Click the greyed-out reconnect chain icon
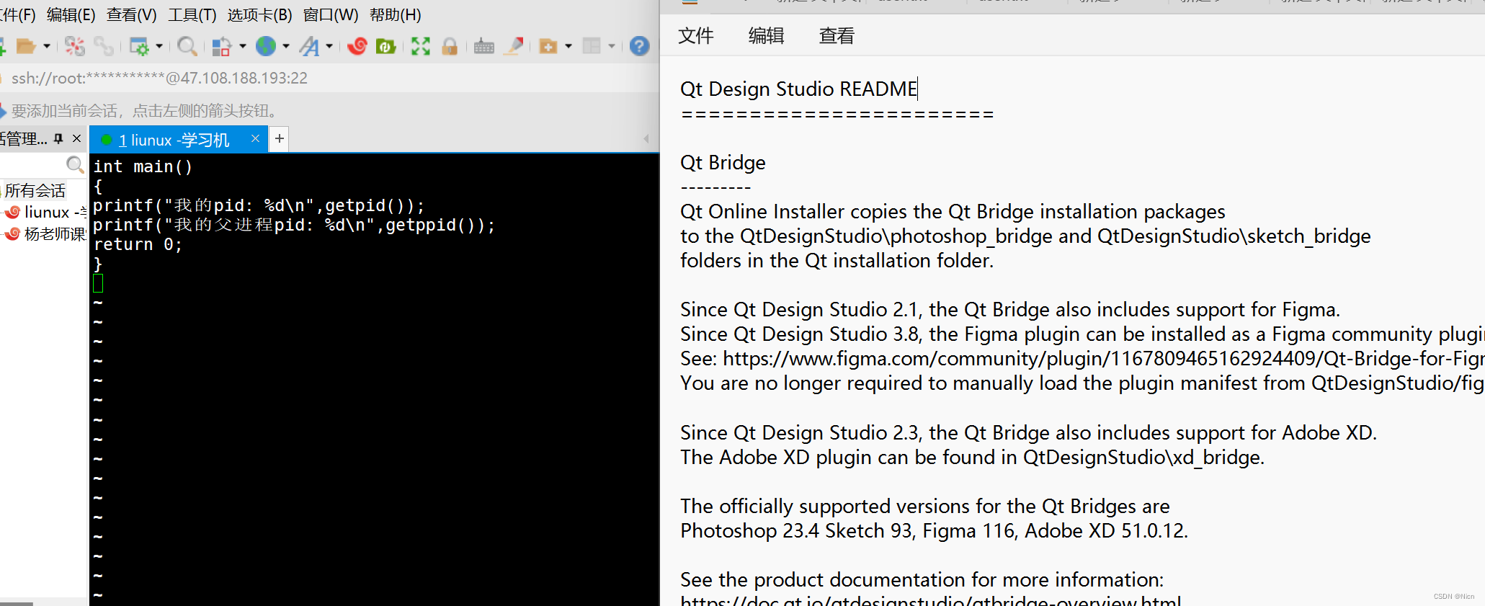The image size is (1485, 606). pos(104,46)
